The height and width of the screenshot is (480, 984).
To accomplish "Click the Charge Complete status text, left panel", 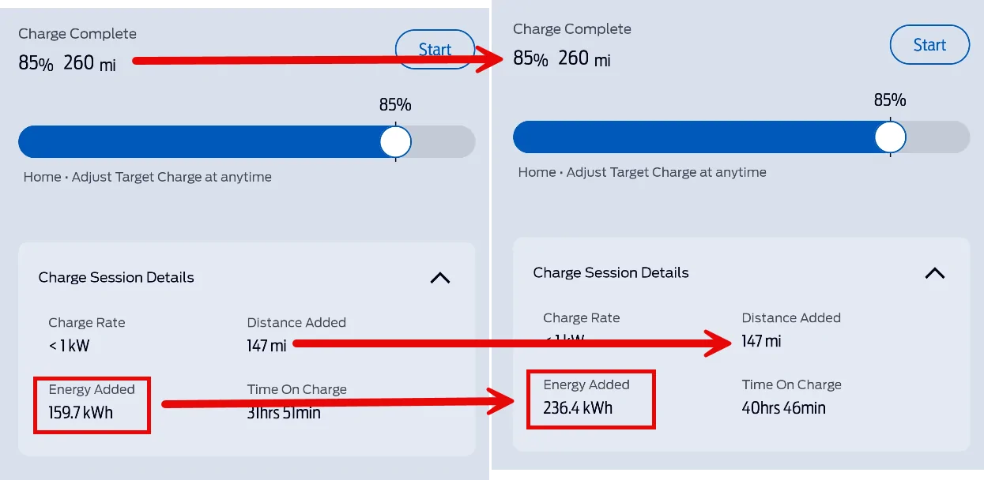I will 77,34.
